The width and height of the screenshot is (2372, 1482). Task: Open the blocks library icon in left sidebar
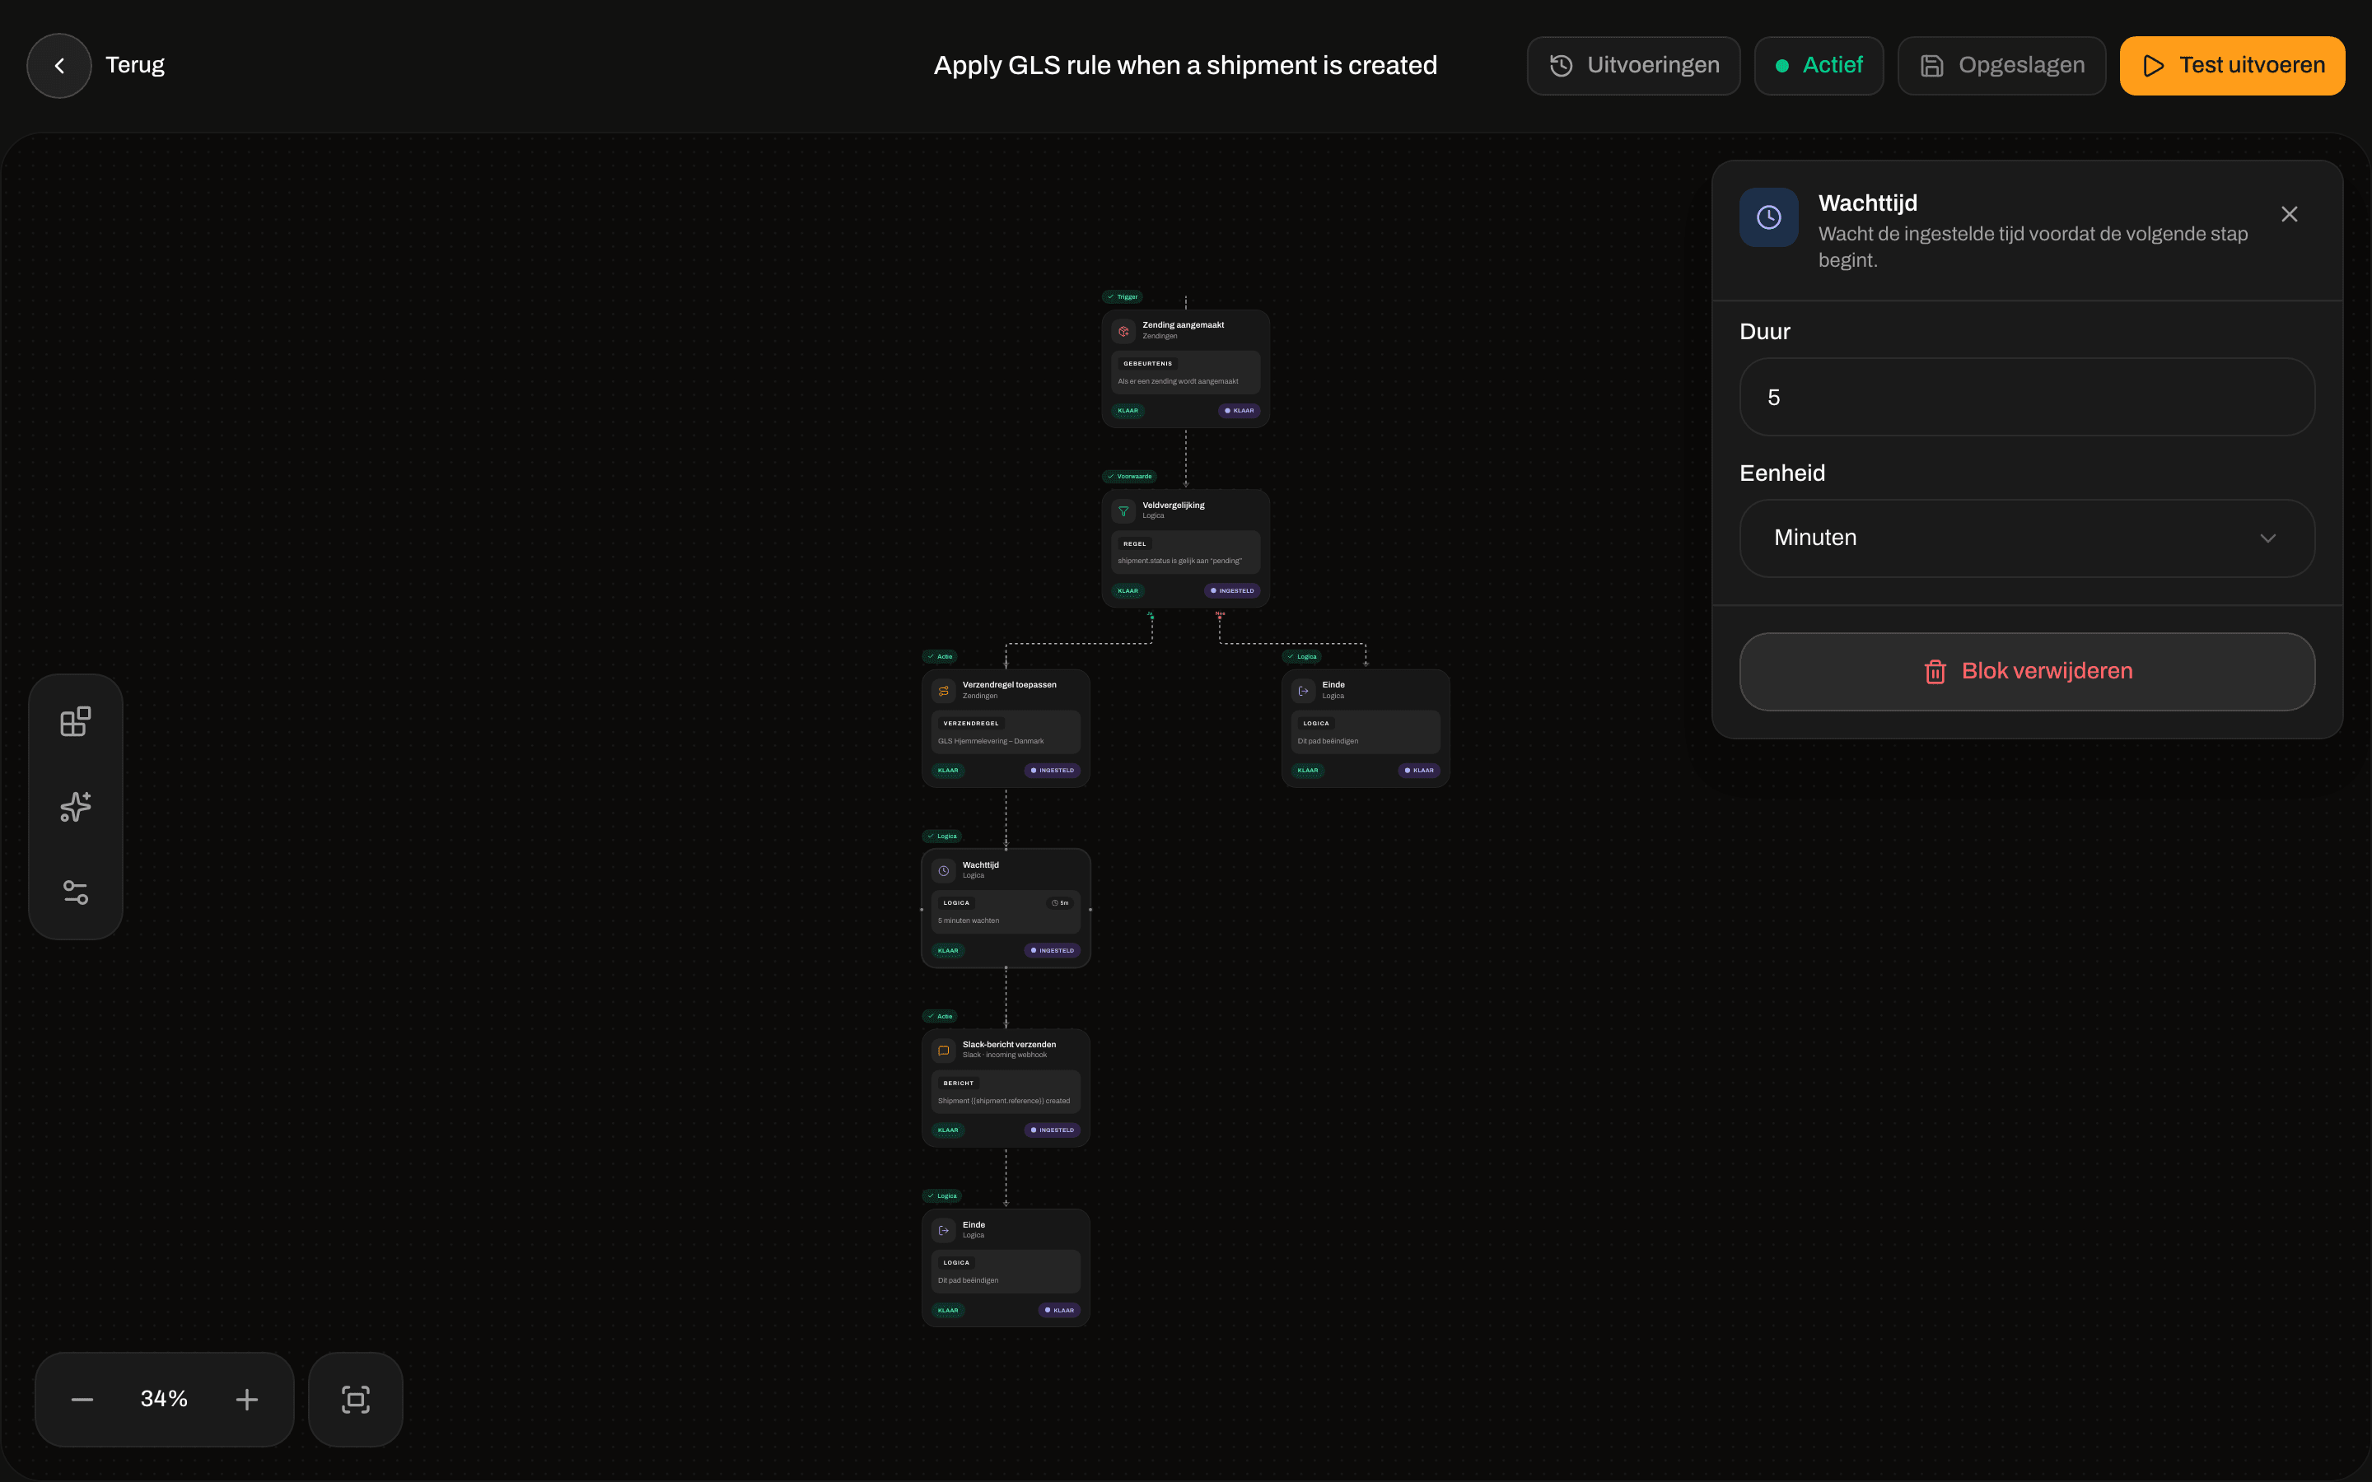76,721
